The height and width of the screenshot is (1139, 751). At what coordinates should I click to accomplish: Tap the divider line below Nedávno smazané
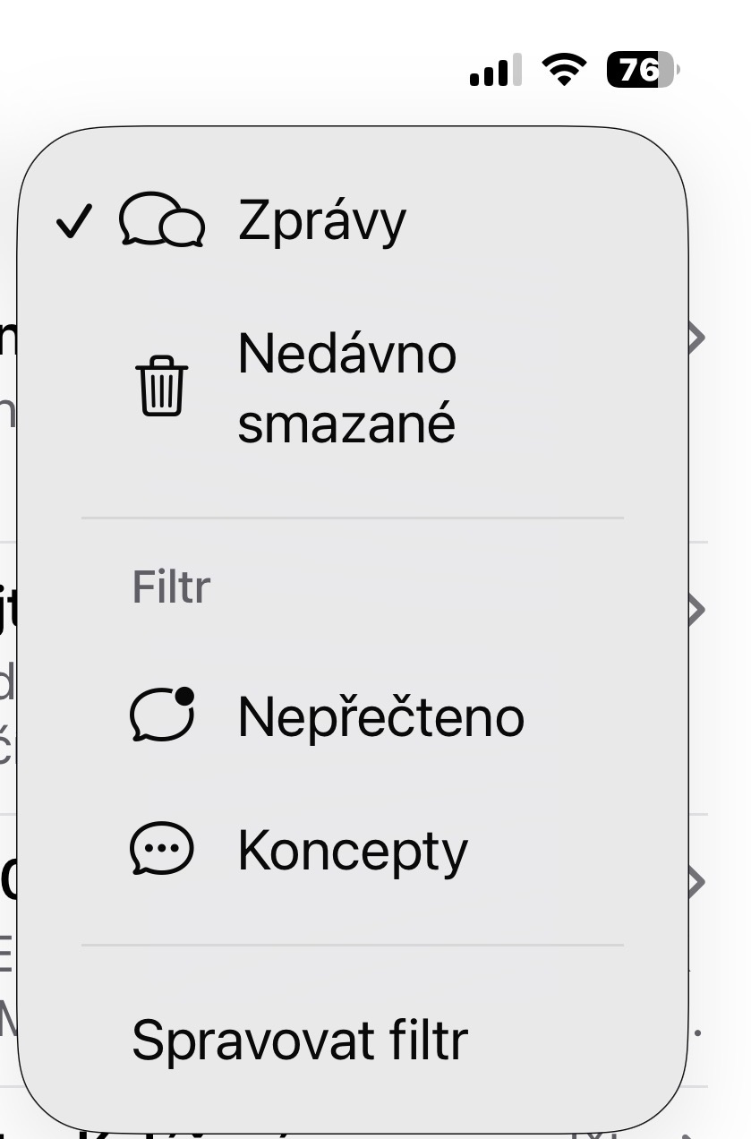click(353, 518)
